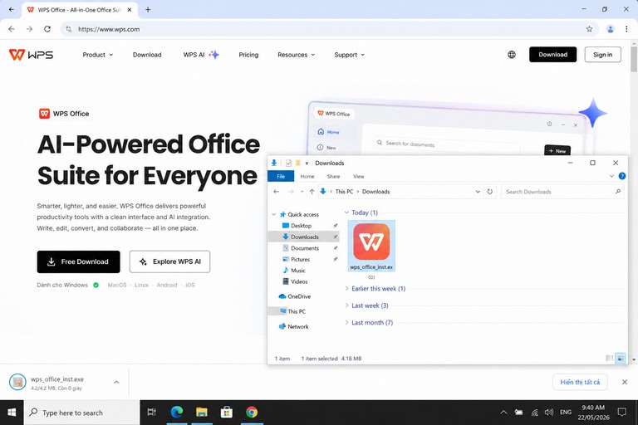Click the globe language icon on WPS site
Viewport: 638px width, 425px height.
point(512,55)
